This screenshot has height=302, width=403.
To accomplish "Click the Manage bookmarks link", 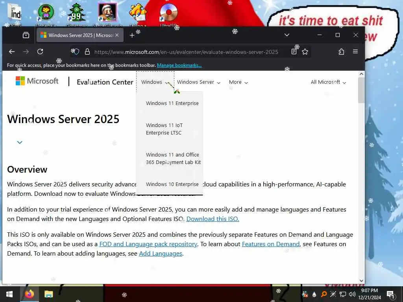I will pyautogui.click(x=179, y=65).
